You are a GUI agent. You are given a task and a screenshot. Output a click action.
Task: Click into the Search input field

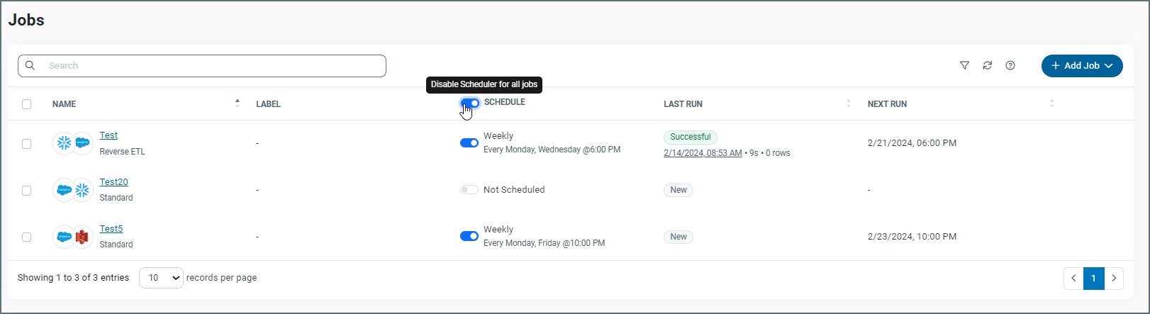point(213,66)
